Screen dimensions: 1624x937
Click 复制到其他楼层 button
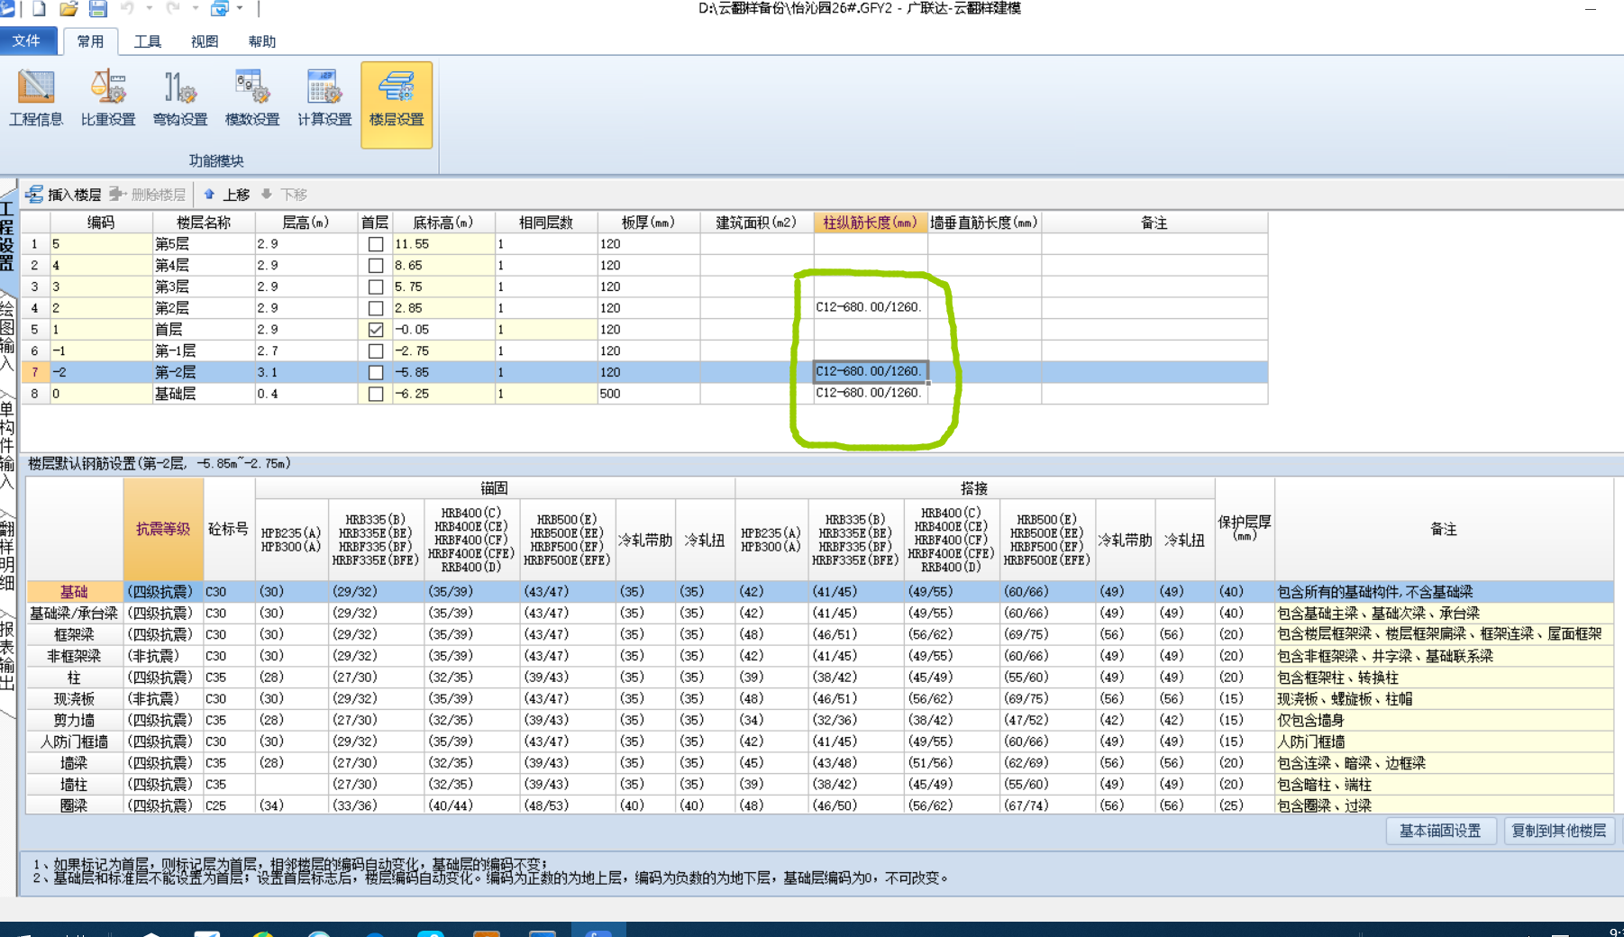click(x=1559, y=831)
